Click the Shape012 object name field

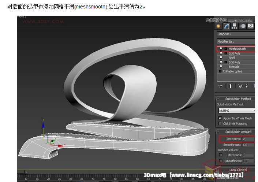(x=236, y=34)
